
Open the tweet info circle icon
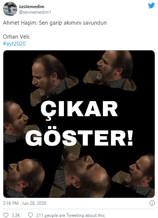pyautogui.click(x=152, y=203)
